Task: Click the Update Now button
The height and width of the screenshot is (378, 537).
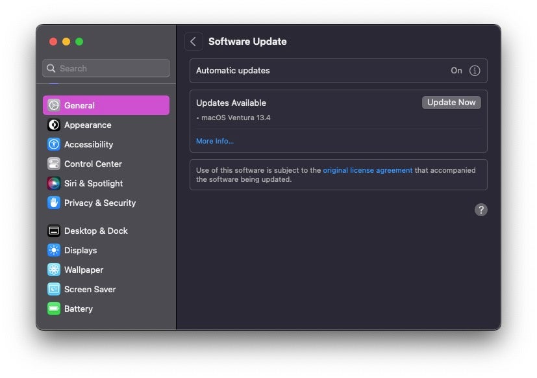Action: (x=451, y=103)
